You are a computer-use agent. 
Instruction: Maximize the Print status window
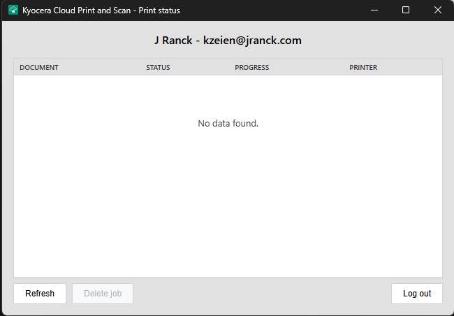click(x=406, y=10)
